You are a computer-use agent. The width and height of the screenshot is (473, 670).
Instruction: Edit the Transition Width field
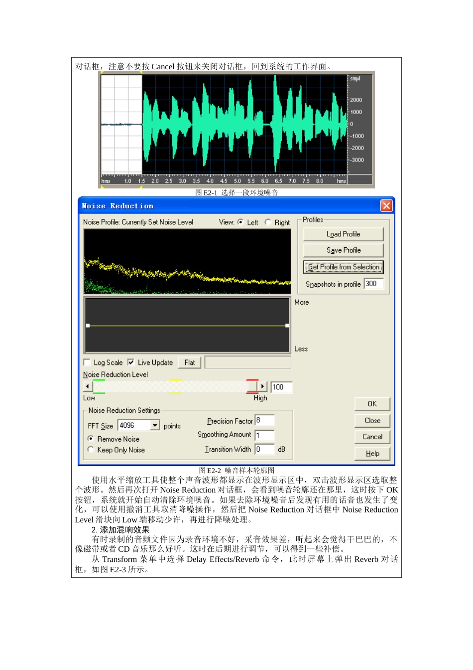[265, 449]
